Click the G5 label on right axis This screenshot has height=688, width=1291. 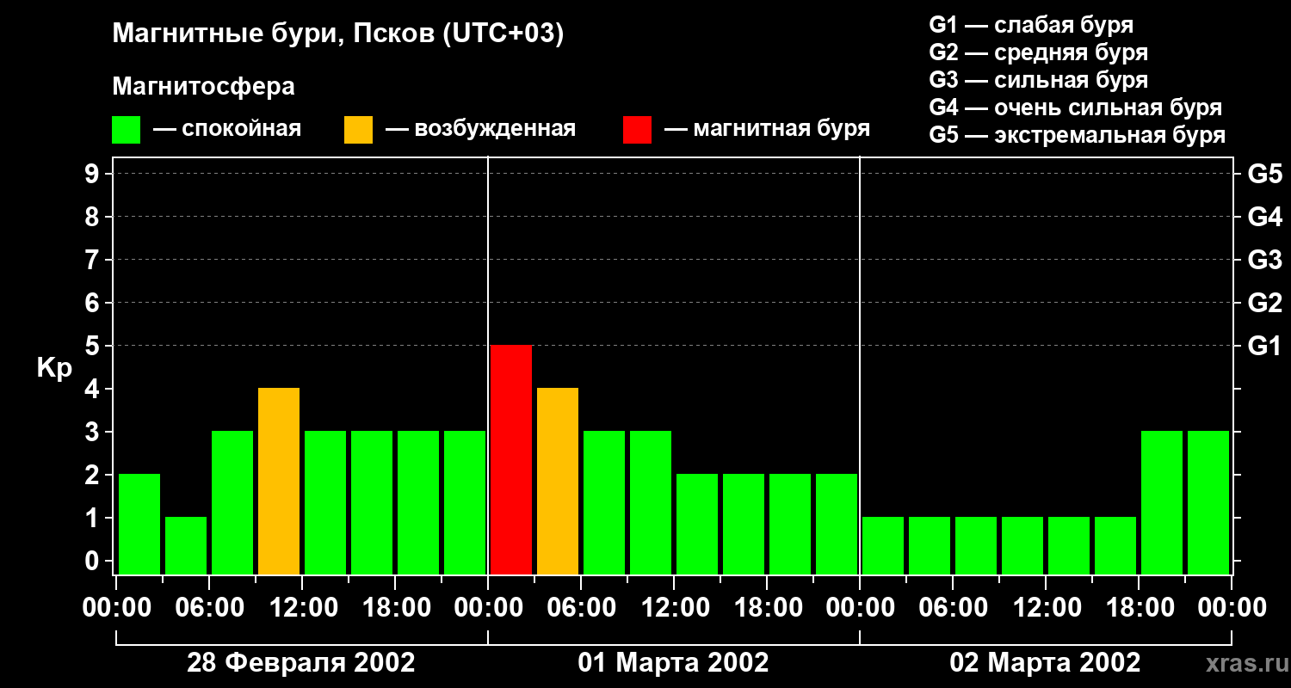pos(1263,174)
